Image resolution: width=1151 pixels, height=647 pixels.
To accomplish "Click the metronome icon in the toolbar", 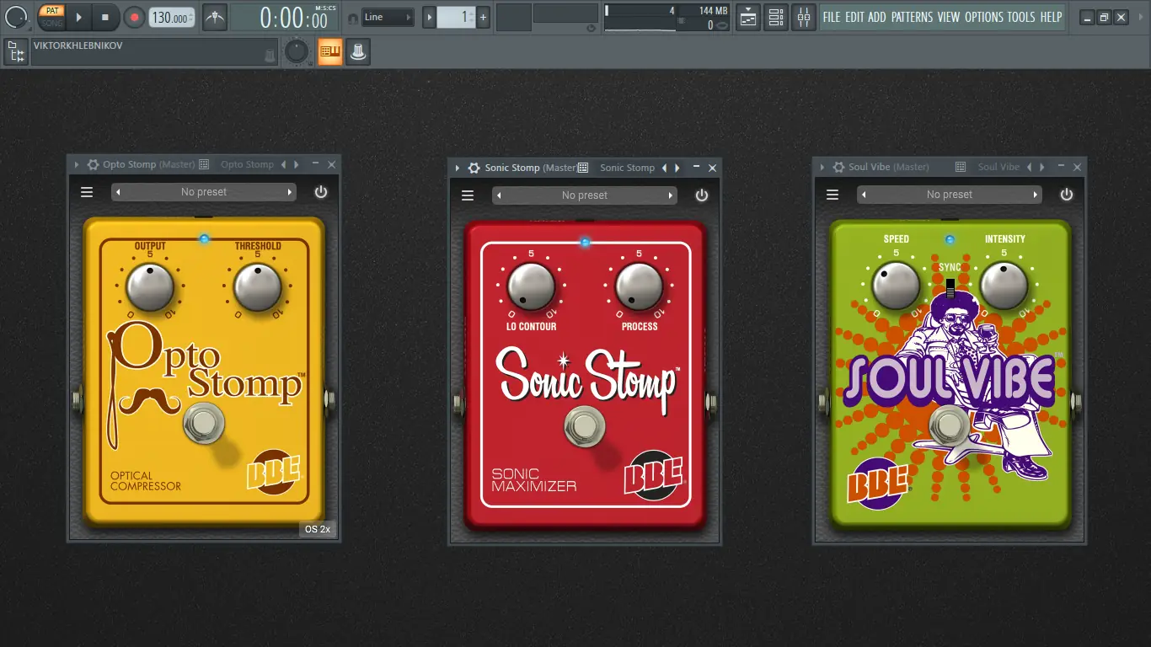I will pos(215,17).
